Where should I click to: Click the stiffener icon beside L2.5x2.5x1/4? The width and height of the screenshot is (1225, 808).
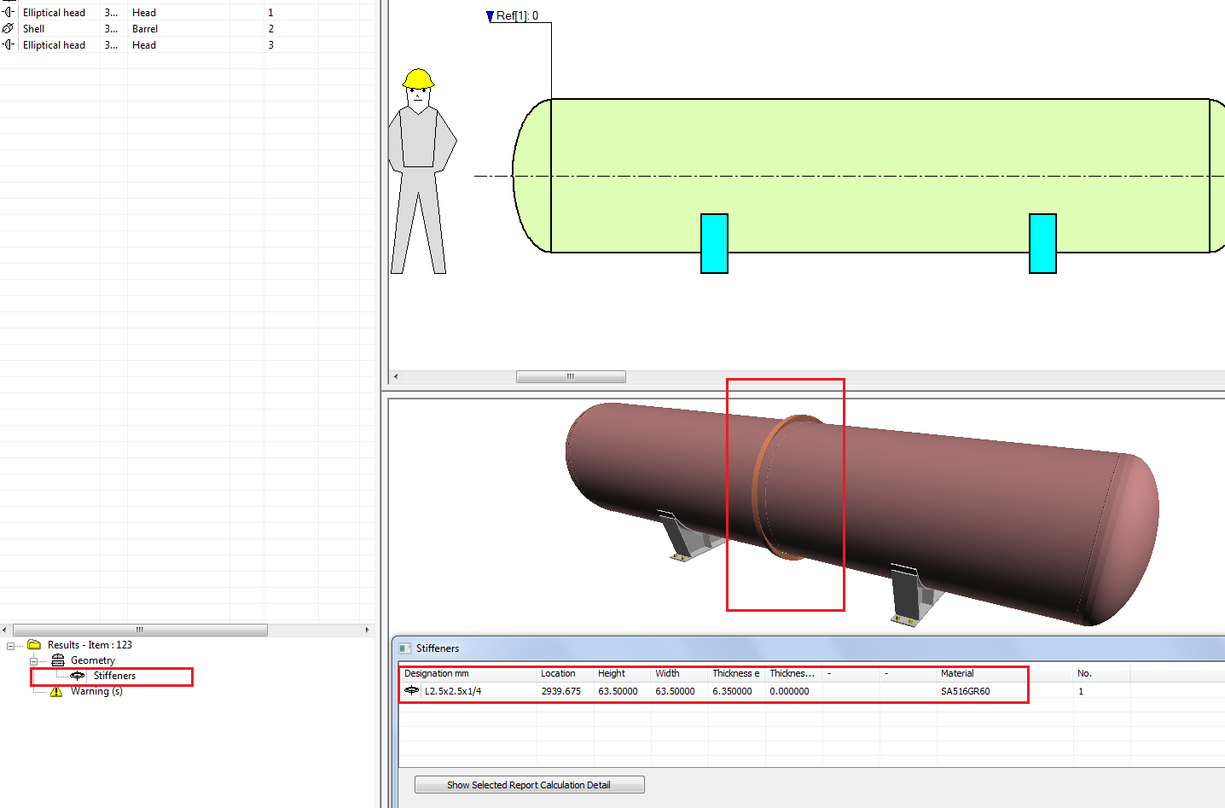tap(411, 691)
